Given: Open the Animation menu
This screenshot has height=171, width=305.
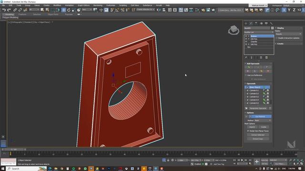Looking at the screenshot, I should (x=69, y=5).
